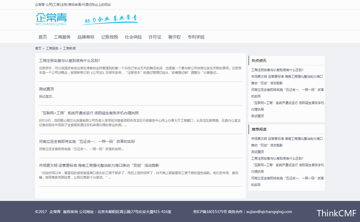
Task: Open the 专利学院 navigation menu item
Action: coord(196,37)
